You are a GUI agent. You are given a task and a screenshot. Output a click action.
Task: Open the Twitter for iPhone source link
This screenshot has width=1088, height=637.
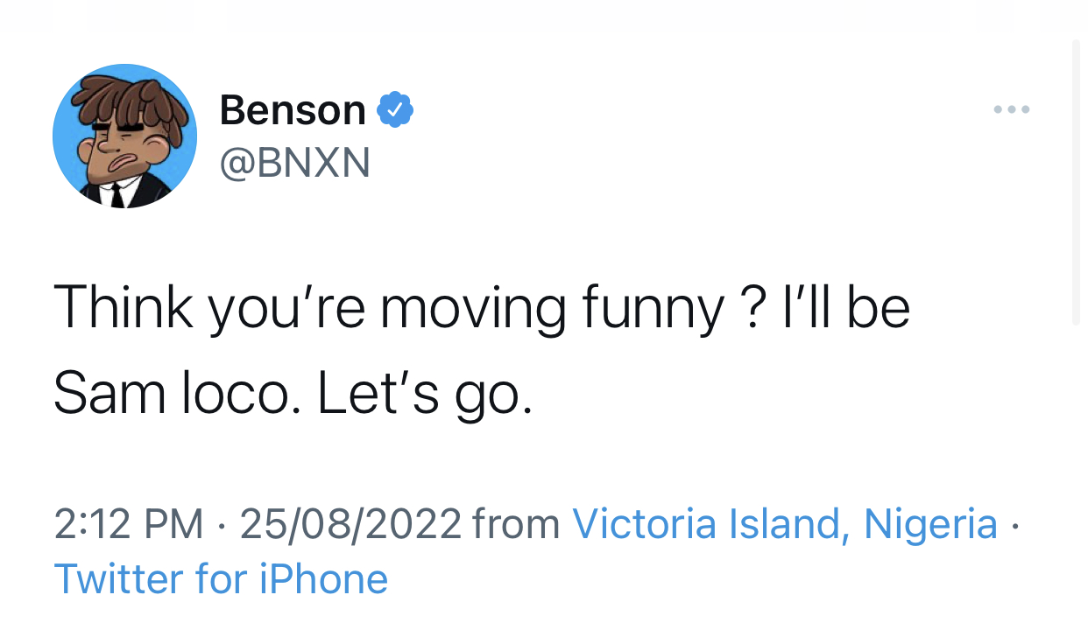[x=221, y=578]
